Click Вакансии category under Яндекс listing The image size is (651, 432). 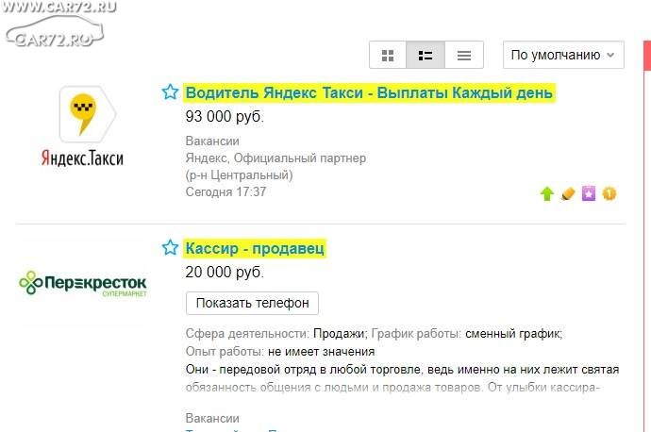click(x=212, y=141)
